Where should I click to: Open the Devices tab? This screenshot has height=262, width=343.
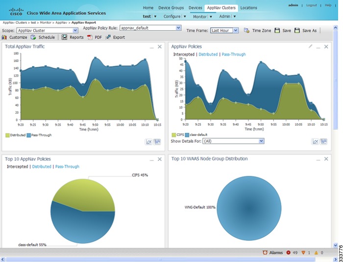pyautogui.click(x=196, y=8)
